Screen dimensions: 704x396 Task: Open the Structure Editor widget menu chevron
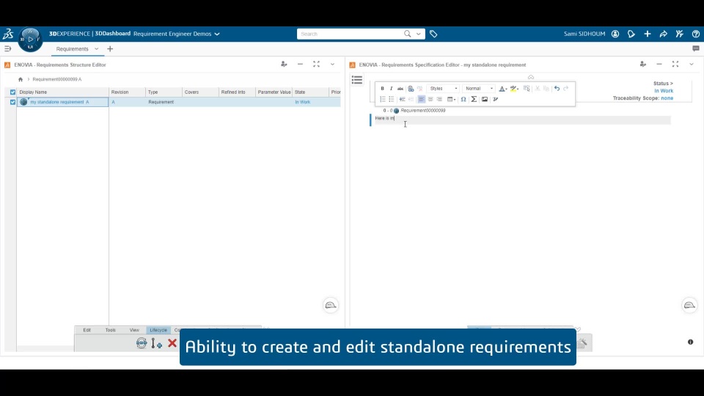point(332,65)
